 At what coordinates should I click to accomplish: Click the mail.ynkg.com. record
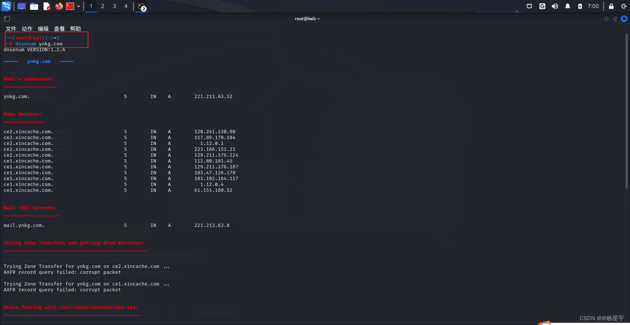(24, 225)
